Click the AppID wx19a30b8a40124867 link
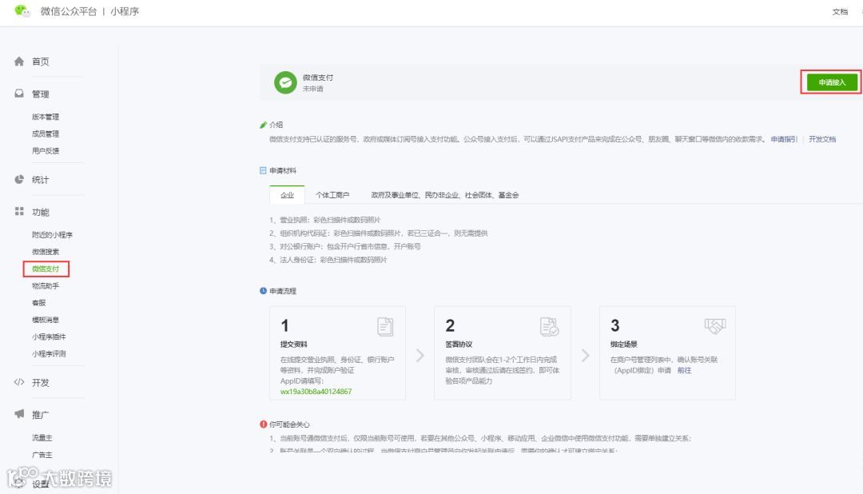 [316, 392]
